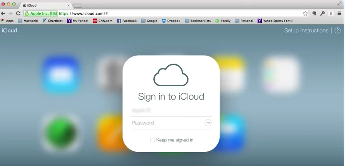
Task: Open the My Yahoo! bookmark
Action: (78, 21)
